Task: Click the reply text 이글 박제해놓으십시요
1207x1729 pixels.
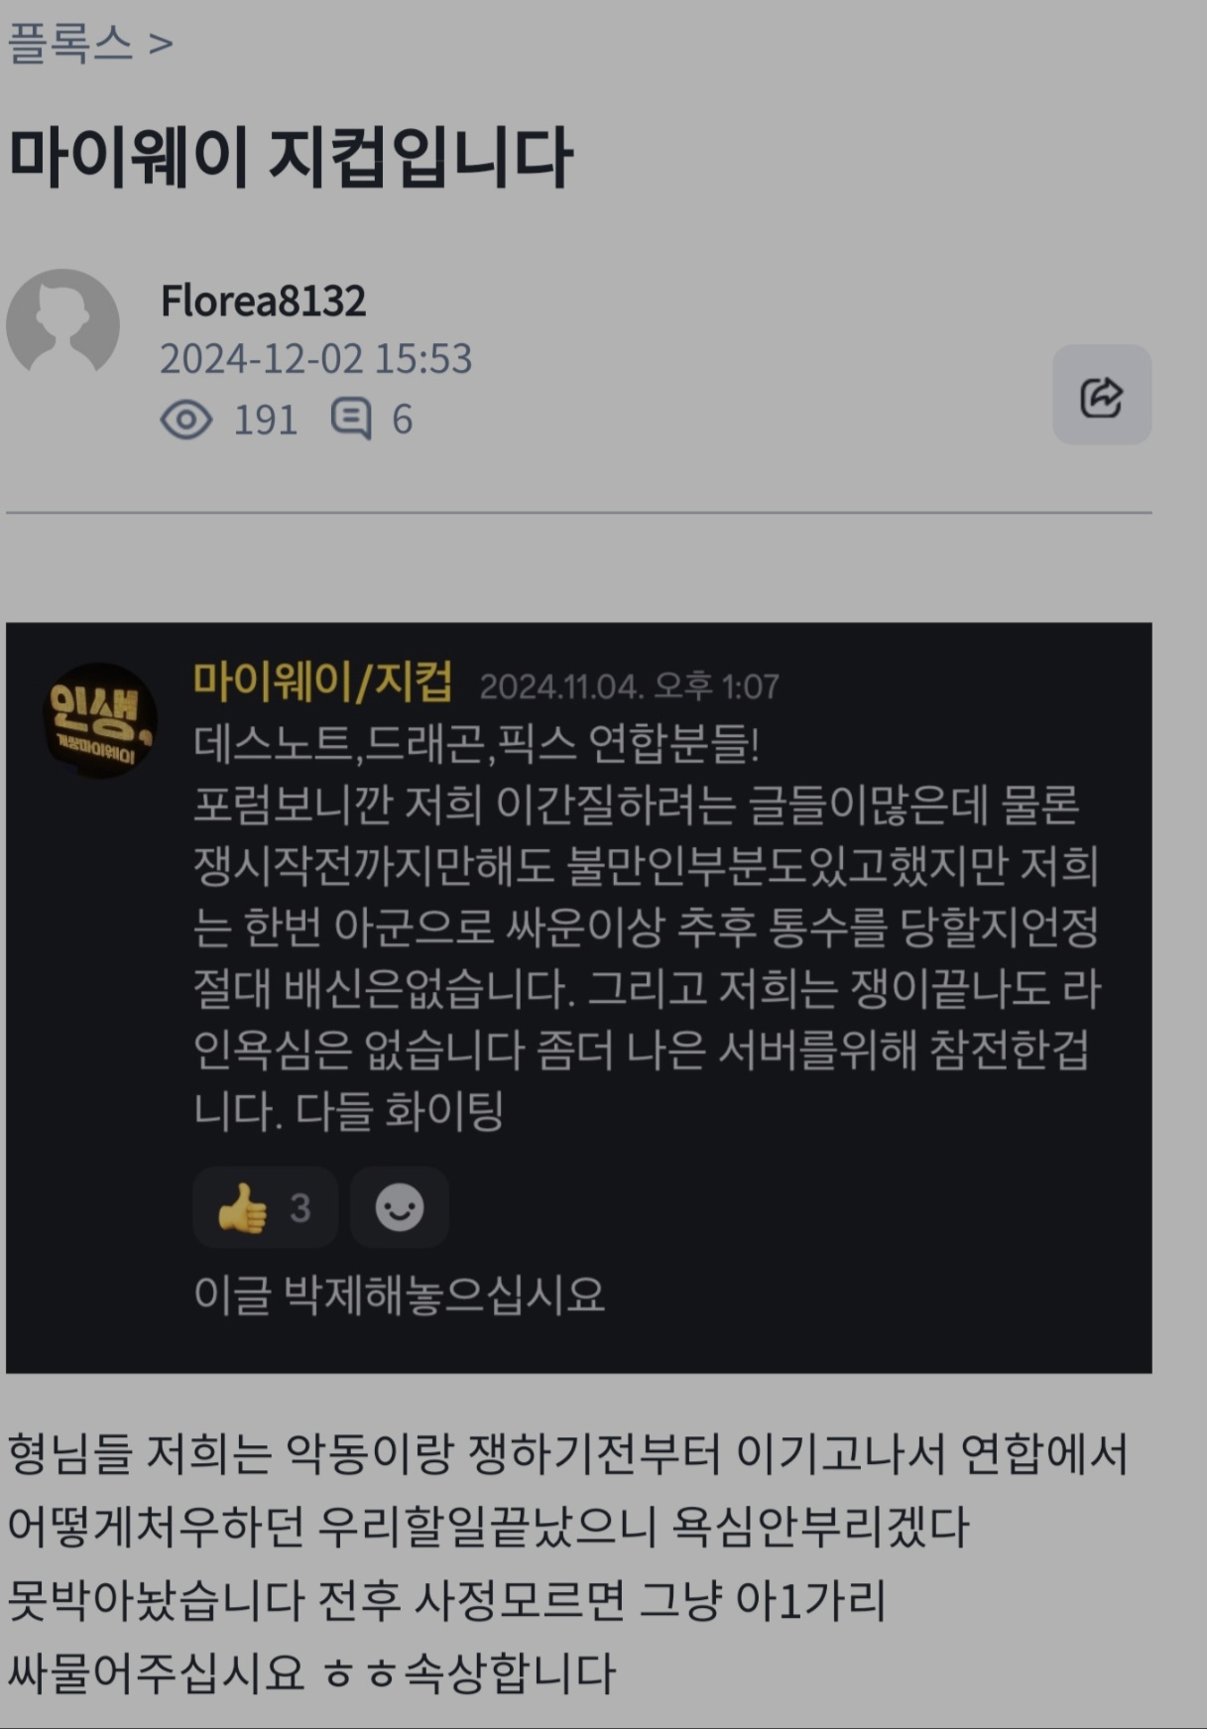Action: tap(399, 1295)
